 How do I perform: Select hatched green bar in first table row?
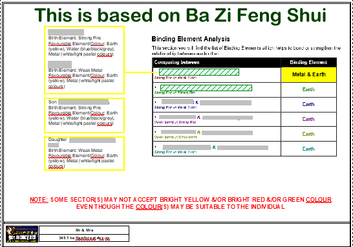(x=199, y=72)
